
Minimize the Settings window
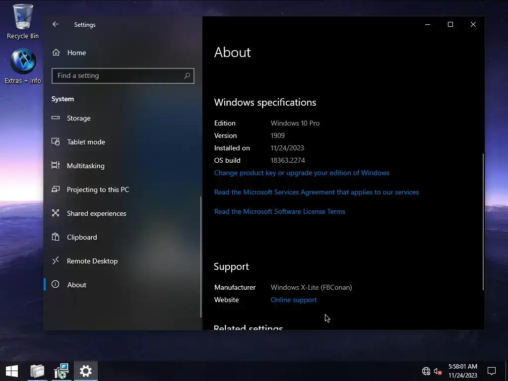428,24
